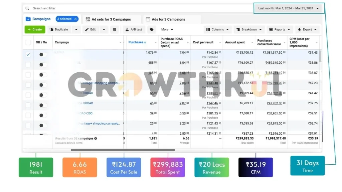Tick the select-all header checkbox
The width and height of the screenshot is (342, 192).
(28, 42)
